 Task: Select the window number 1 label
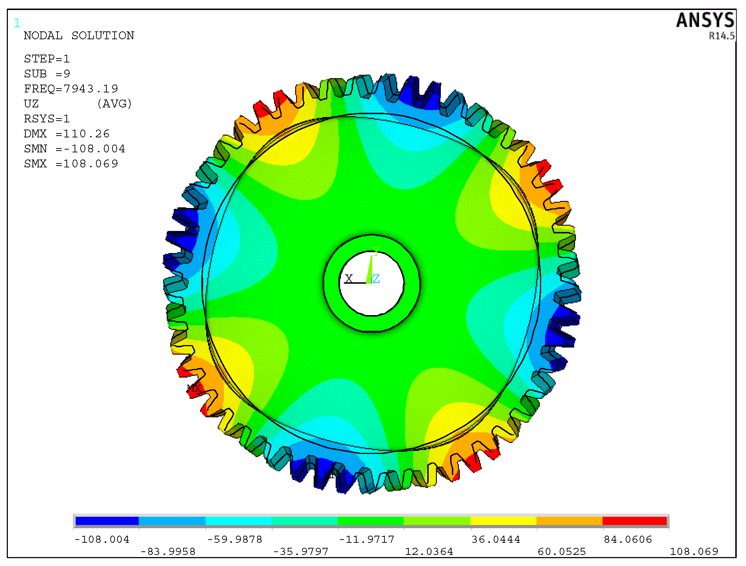(x=17, y=22)
